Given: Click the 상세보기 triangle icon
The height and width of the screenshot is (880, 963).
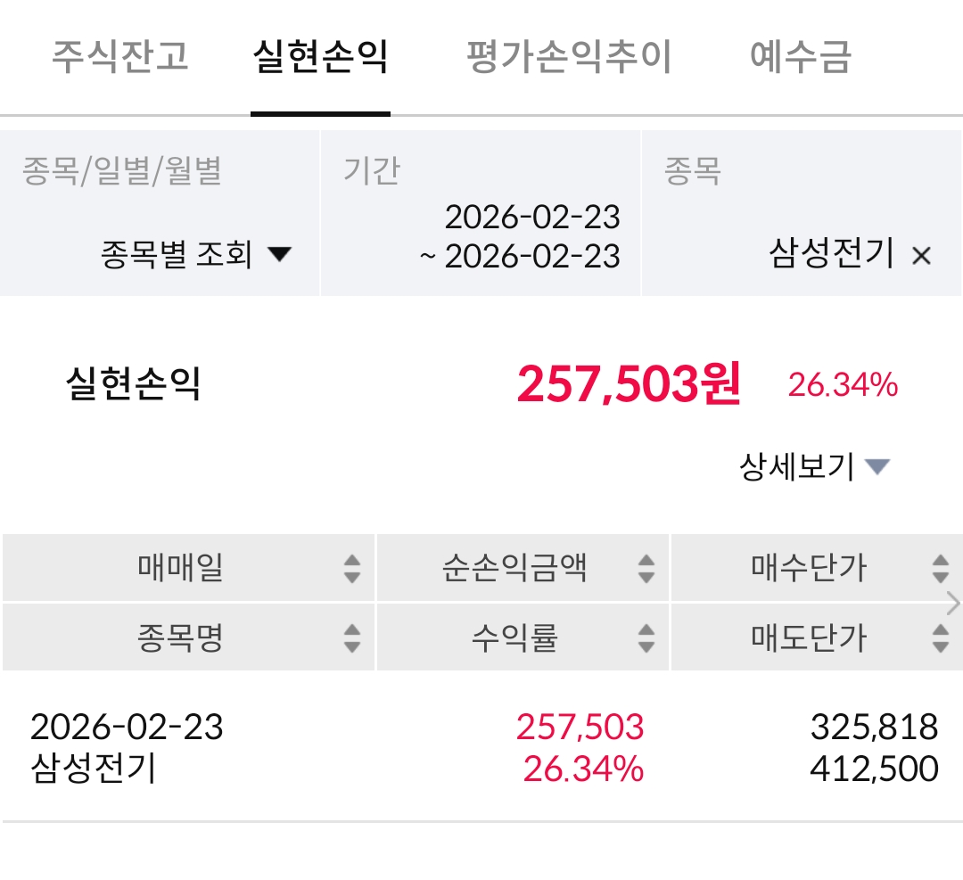Looking at the screenshot, I should (877, 466).
